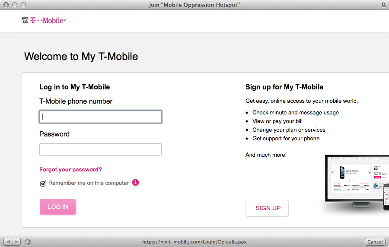389x247 pixels.
Task: Click the pink LOG IN button
Action: [x=58, y=207]
